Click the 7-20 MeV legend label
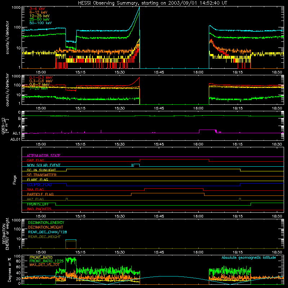 point(39,88)
